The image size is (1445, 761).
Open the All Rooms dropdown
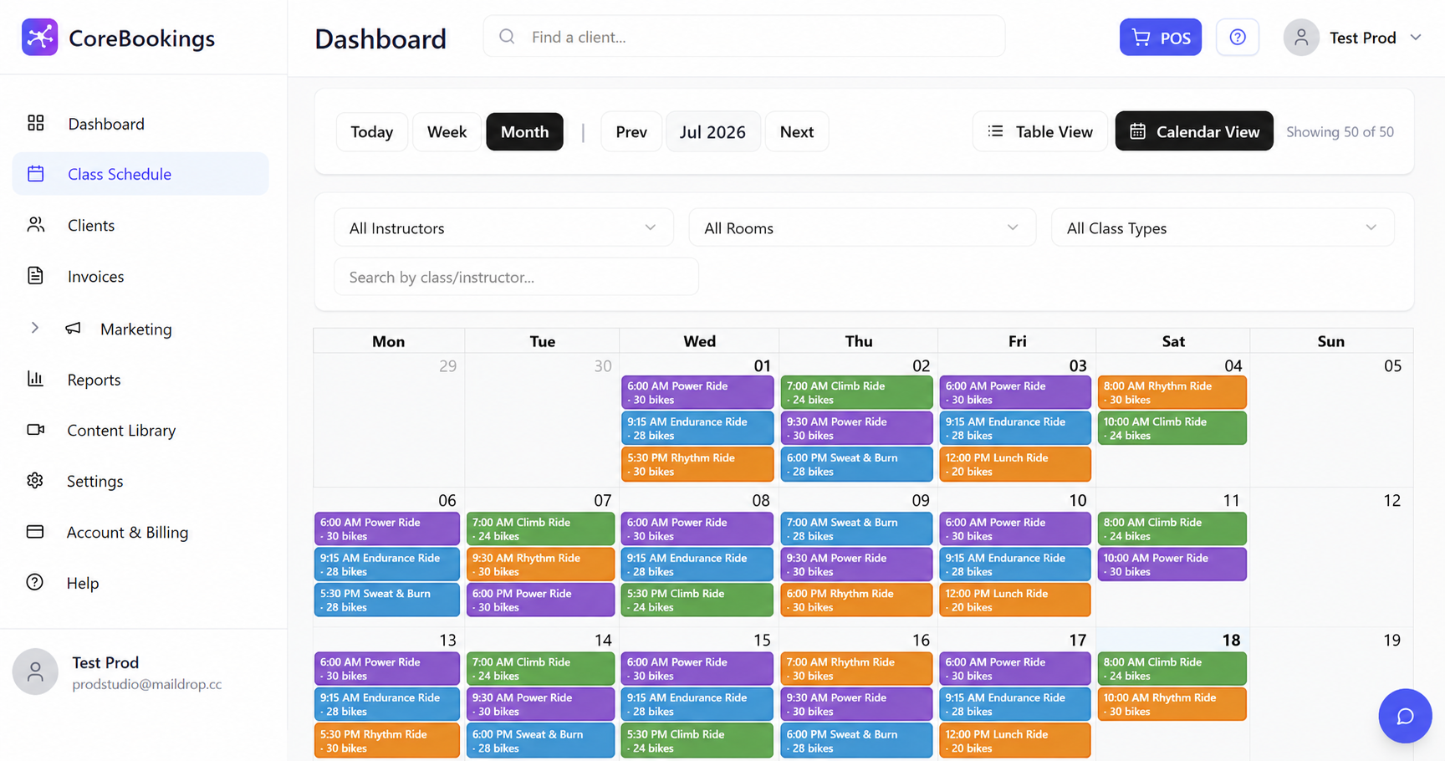click(x=862, y=227)
